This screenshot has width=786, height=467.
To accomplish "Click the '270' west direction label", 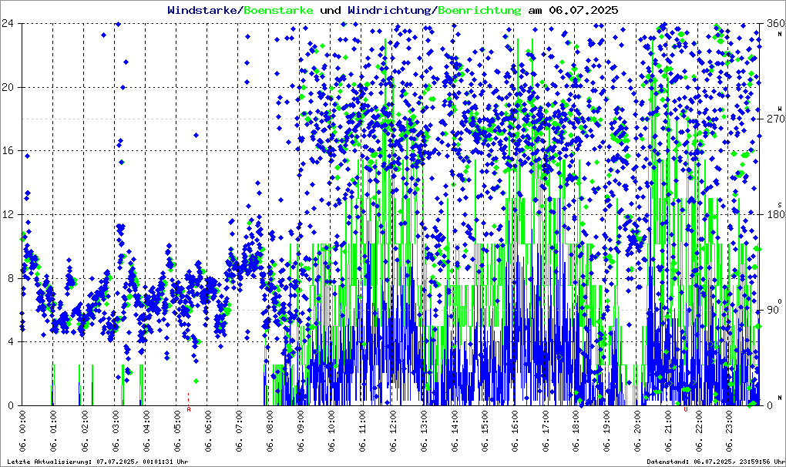I will (773, 119).
